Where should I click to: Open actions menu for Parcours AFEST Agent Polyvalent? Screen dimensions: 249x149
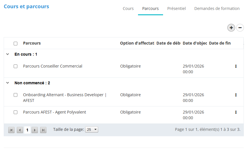[236, 112]
